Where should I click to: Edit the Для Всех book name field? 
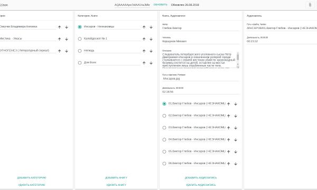tap(112, 63)
